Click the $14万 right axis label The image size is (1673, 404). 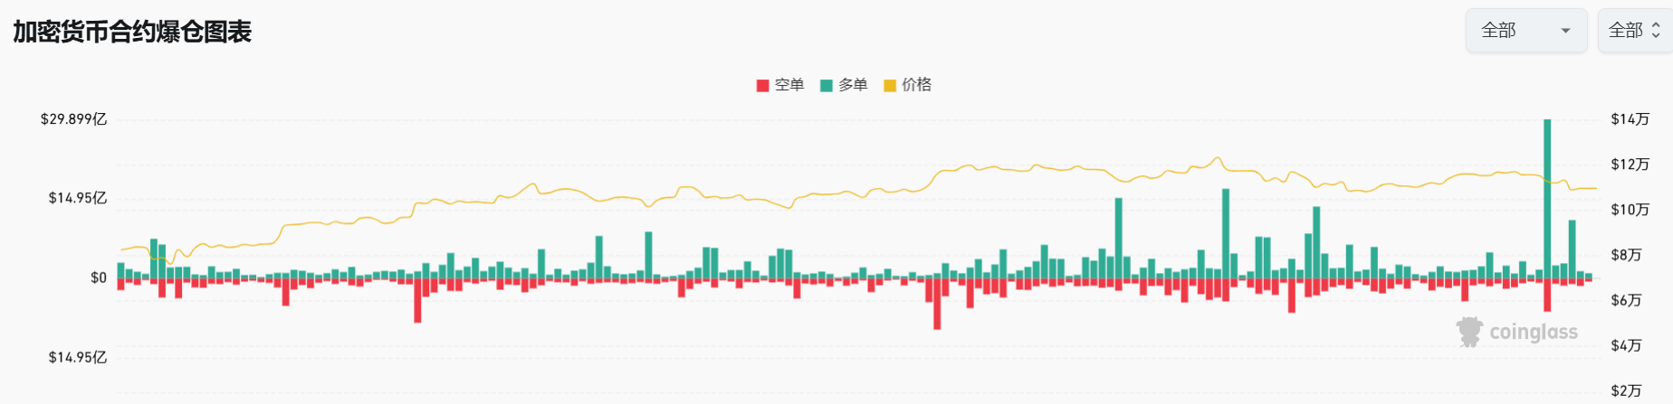tap(1630, 119)
